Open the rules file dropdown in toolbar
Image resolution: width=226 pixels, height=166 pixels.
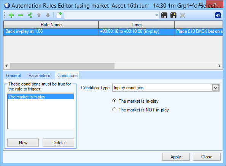pyautogui.click(x=157, y=15)
